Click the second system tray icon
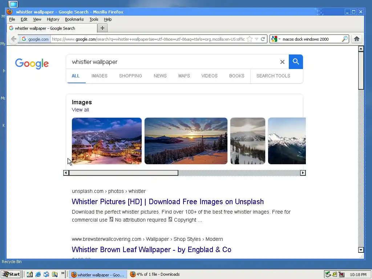The width and height of the screenshot is (372, 279). (335, 275)
